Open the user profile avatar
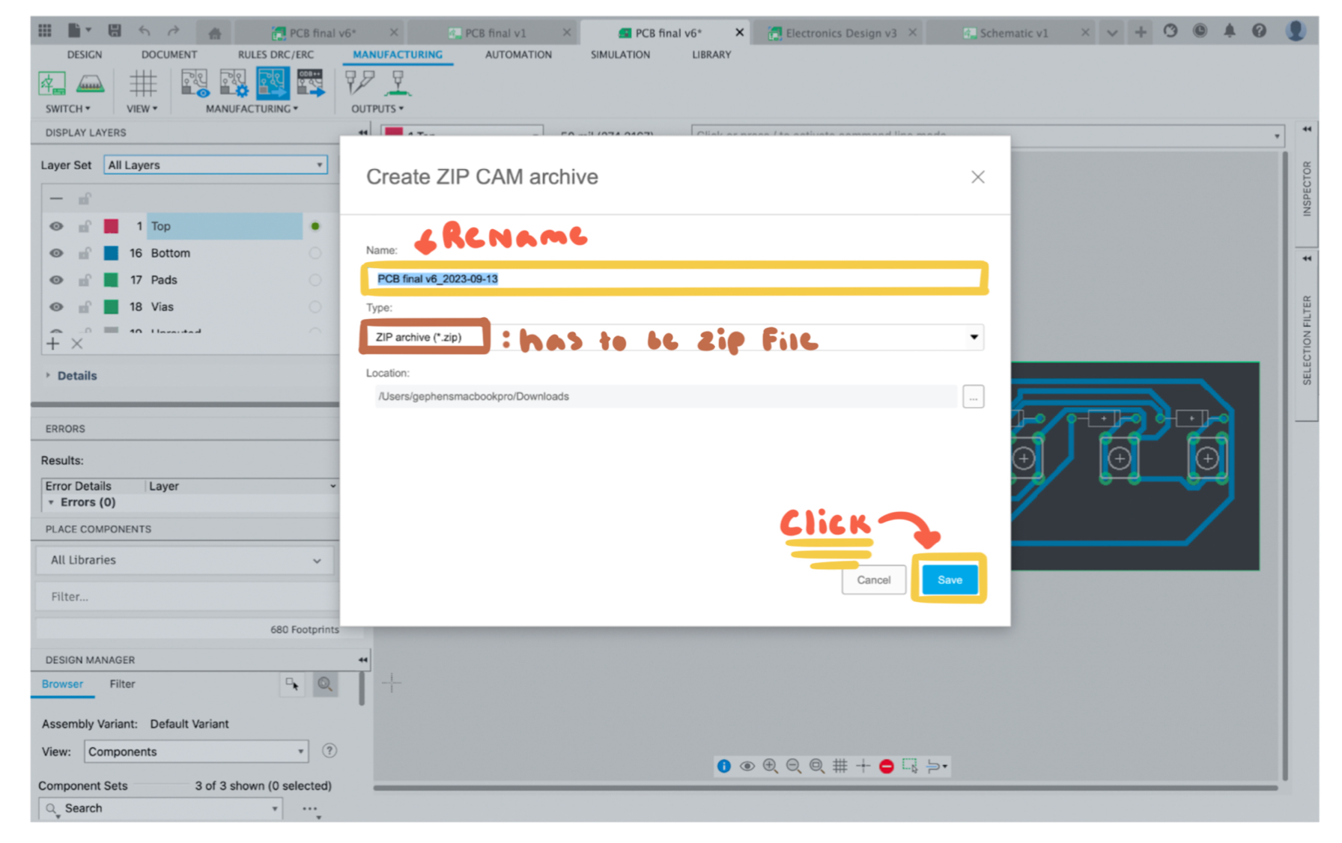Image resolution: width=1342 pixels, height=843 pixels. point(1296,31)
